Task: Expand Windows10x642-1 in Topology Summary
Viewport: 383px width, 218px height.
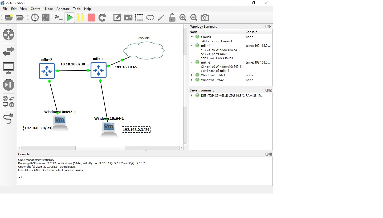Action: point(192,80)
